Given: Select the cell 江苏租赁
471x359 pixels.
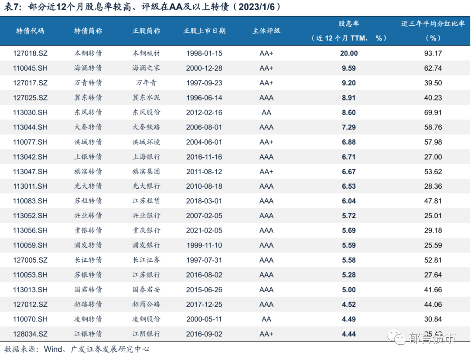Looking at the screenshot, I should [x=146, y=201].
